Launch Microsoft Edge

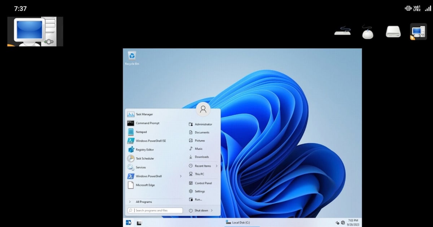coord(145,185)
